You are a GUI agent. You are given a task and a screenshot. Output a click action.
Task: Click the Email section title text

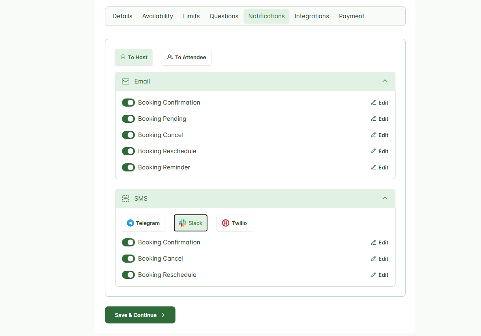tap(142, 81)
